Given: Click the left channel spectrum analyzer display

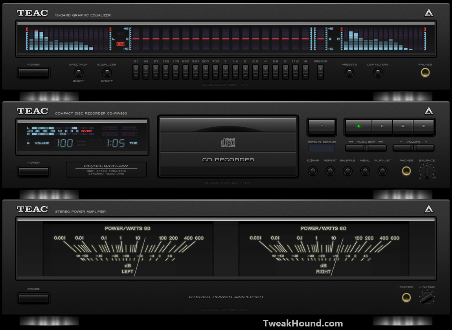Looking at the screenshot, I should pyautogui.click(x=69, y=39).
